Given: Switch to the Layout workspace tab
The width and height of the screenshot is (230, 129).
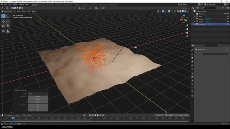Looking at the screenshot, I should (x=34, y=5).
